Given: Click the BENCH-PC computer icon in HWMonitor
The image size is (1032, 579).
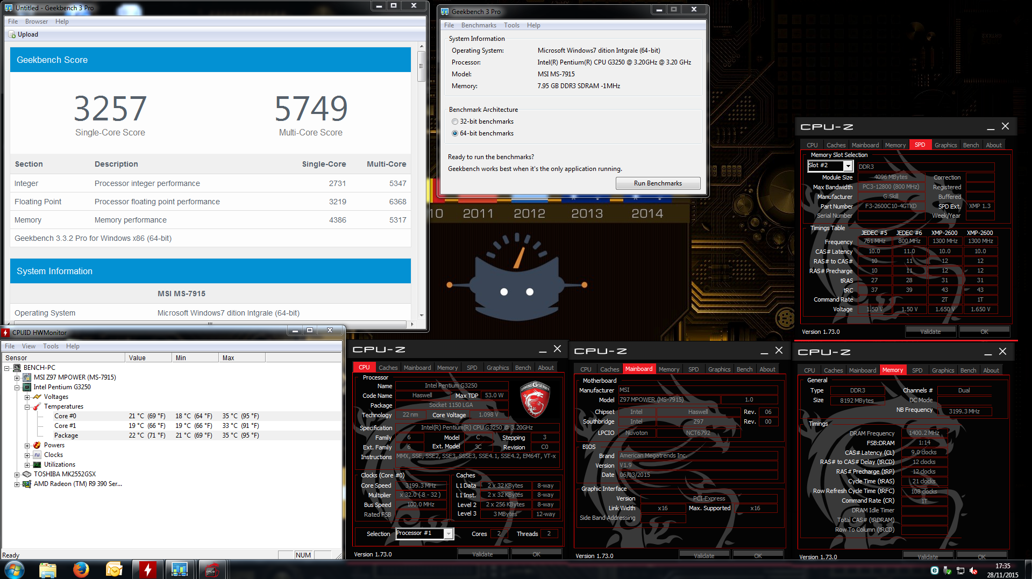Looking at the screenshot, I should (17, 368).
